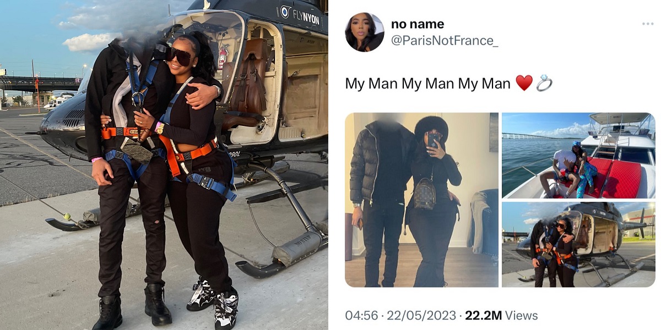This screenshot has height=330, width=661.
Task: Open the tweet's three-dot more options menu
Action: pos(647,24)
